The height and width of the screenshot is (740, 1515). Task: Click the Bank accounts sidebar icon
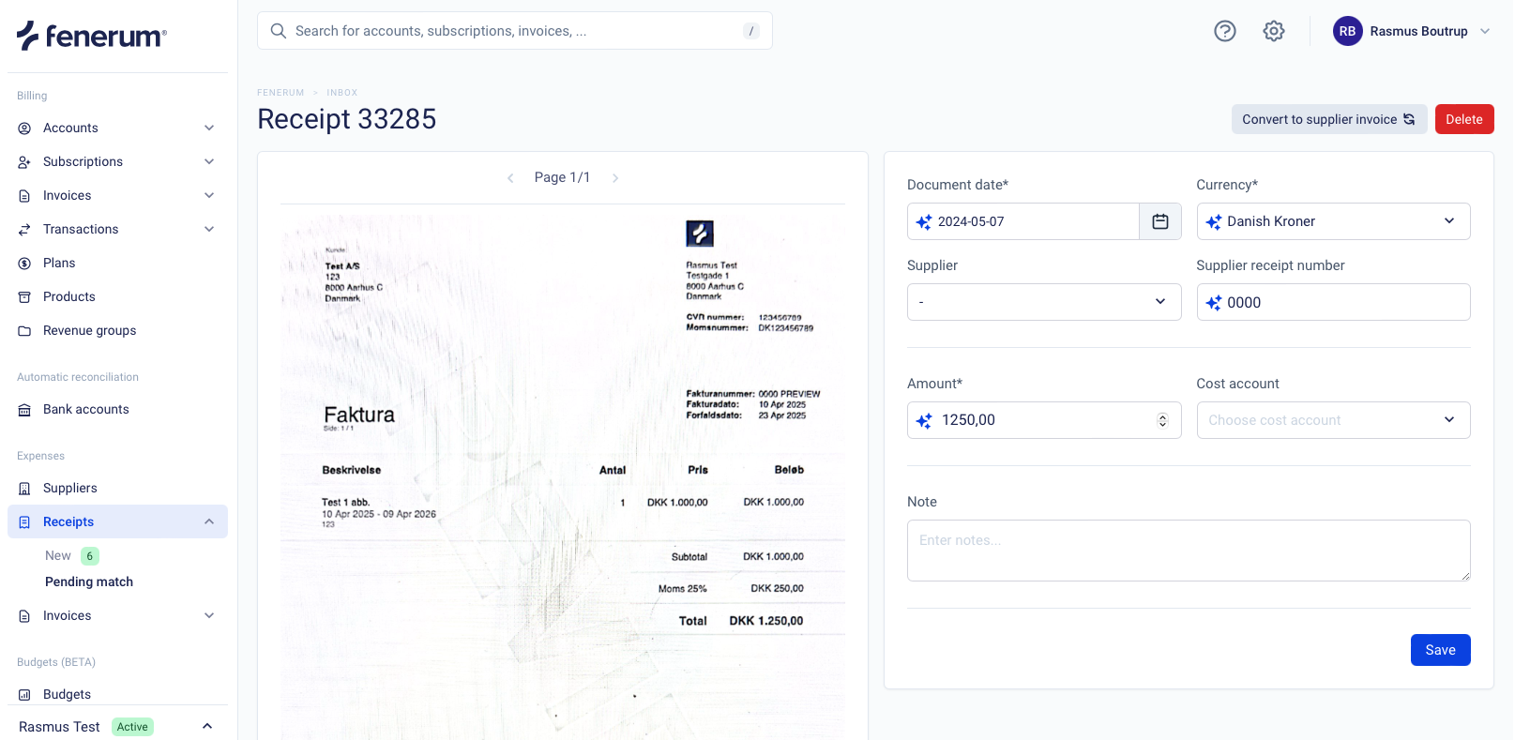pyautogui.click(x=25, y=410)
